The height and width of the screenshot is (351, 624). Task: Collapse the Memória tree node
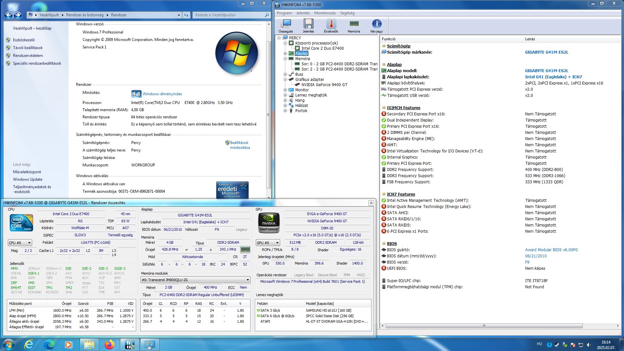coord(285,59)
